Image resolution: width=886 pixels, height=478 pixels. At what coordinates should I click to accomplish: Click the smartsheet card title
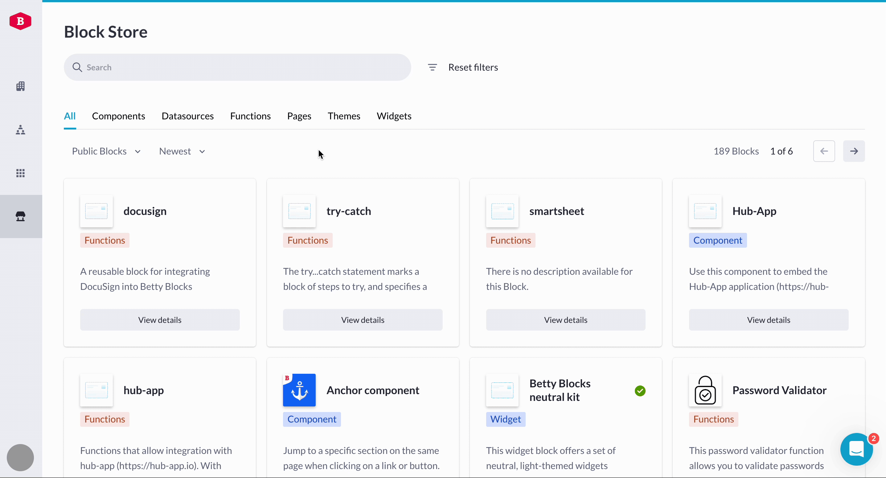coord(557,211)
